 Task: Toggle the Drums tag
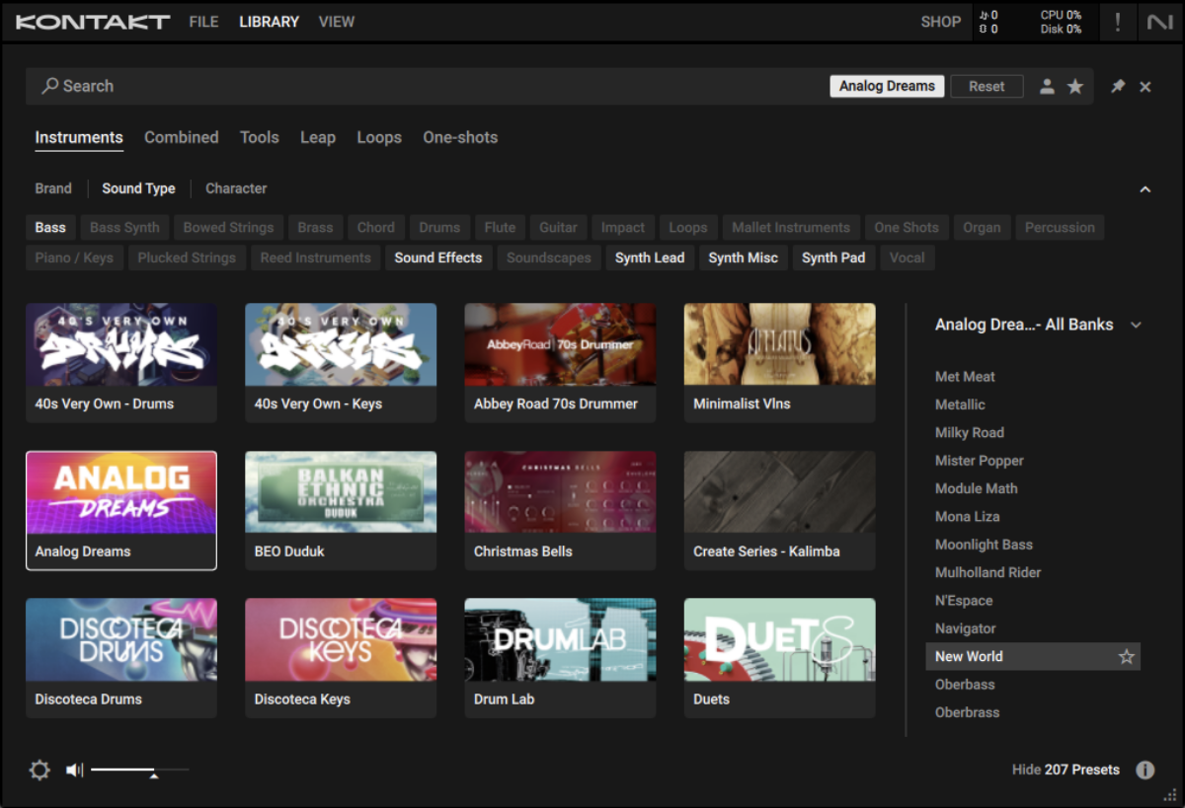pyautogui.click(x=439, y=227)
